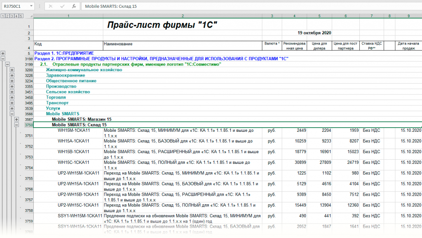This screenshot has height=238, width=422.
Task: Select outline level 3 button
Action: click(x=12, y=16)
